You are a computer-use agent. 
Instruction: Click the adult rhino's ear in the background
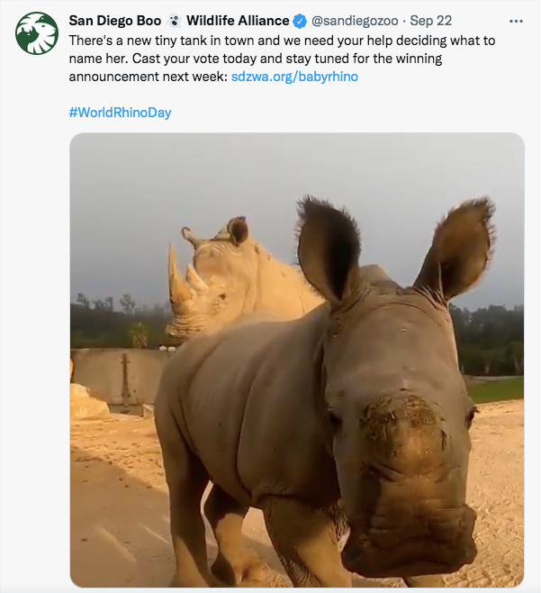pos(238,231)
